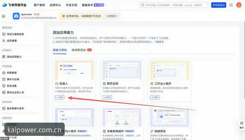
Task: Click the 工作台小组件 preview thumbnail
Action: tap(169, 70)
